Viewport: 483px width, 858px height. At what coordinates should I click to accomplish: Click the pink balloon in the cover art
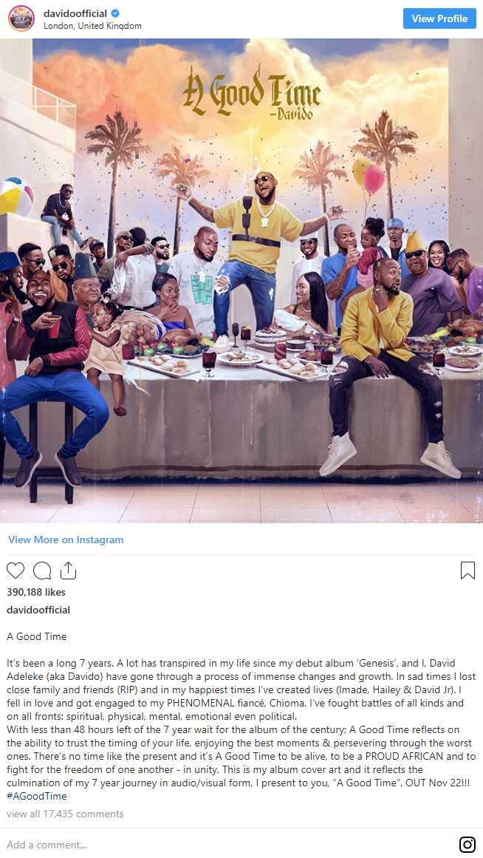(374, 180)
